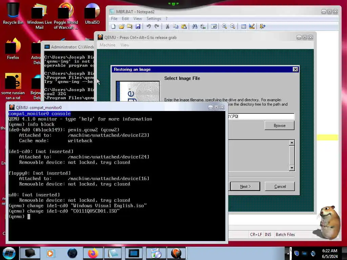The width and height of the screenshot is (347, 260).
Task: Open the View menu in Notepad2
Action: 138,19
